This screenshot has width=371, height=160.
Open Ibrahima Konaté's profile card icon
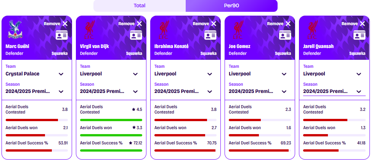pyautogui.click(x=210, y=35)
